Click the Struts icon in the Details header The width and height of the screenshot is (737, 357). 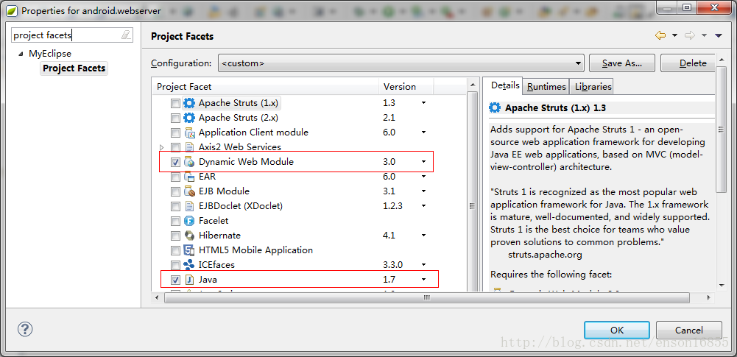click(495, 108)
